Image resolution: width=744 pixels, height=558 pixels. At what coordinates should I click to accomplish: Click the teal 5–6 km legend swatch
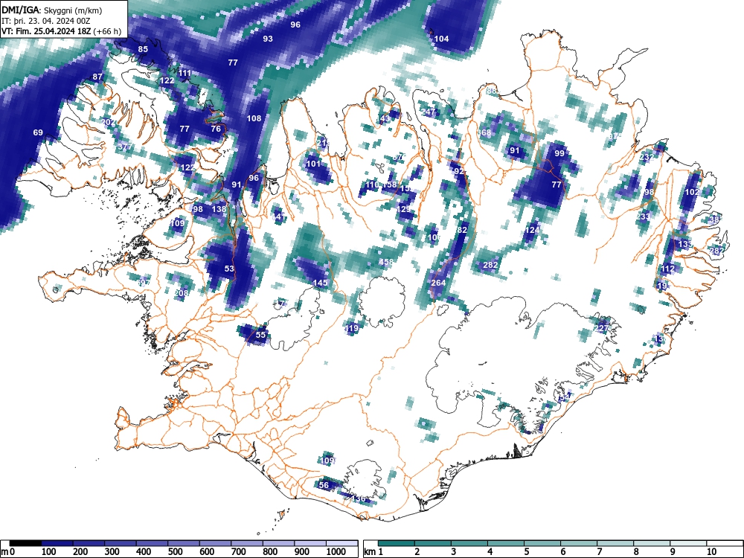tap(542, 542)
